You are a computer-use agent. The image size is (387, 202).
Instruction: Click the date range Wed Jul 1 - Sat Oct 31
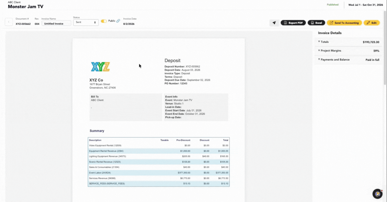click(365, 5)
